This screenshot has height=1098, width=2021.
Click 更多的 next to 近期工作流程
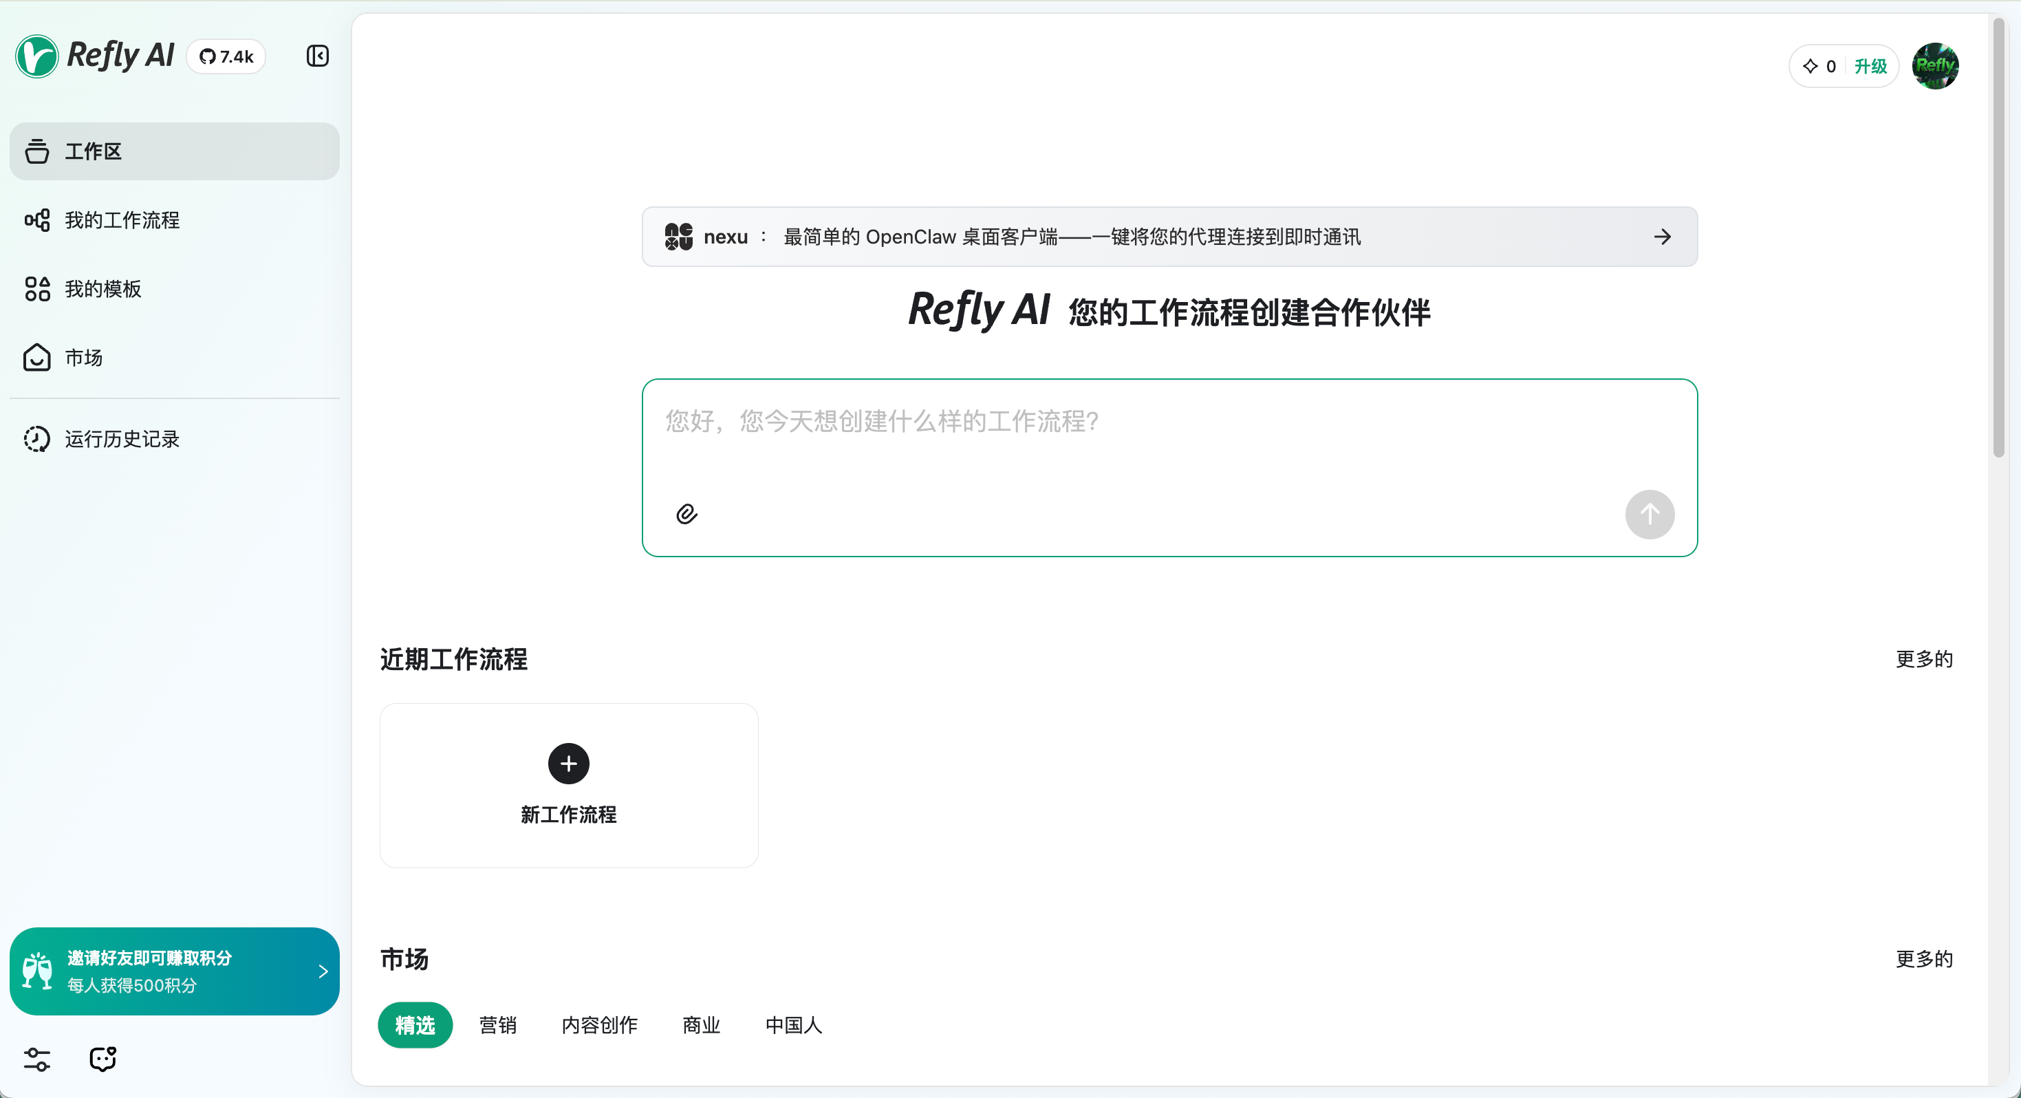(1924, 659)
